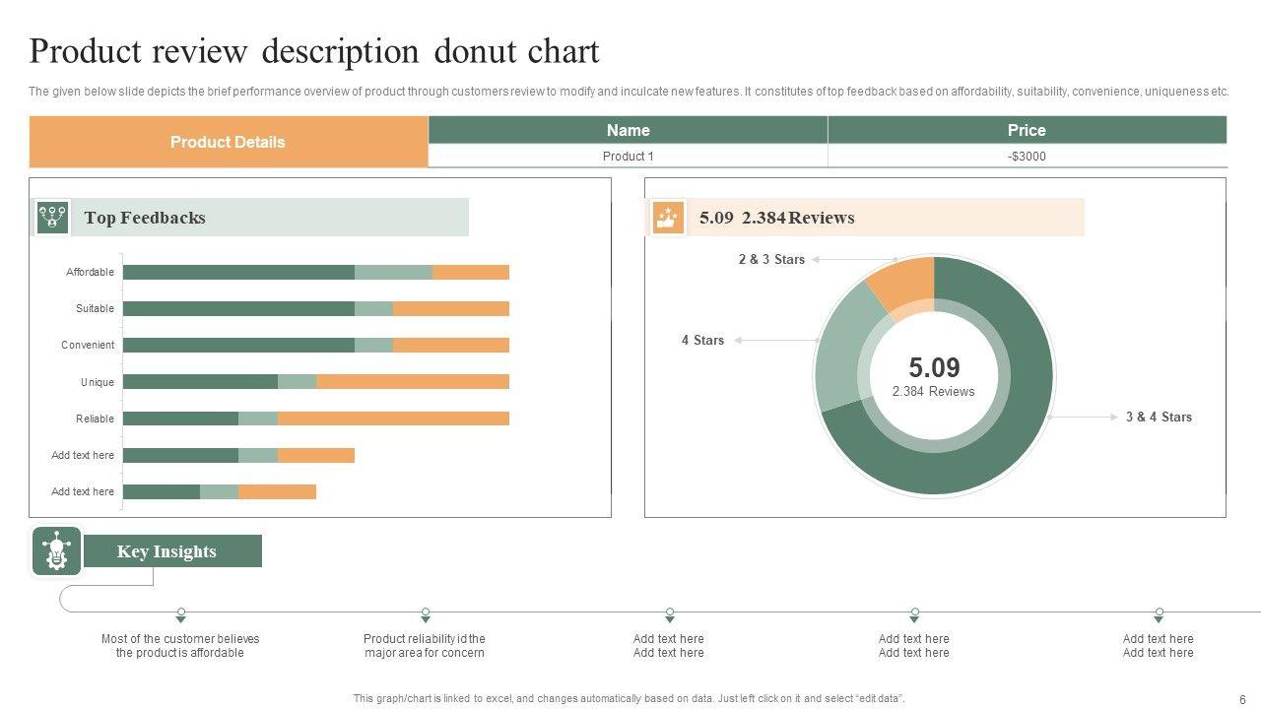
Task: Select the Name column header
Action: [628, 130]
